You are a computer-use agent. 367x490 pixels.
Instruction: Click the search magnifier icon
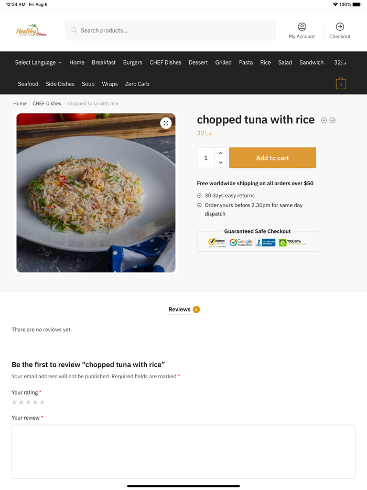(x=74, y=30)
